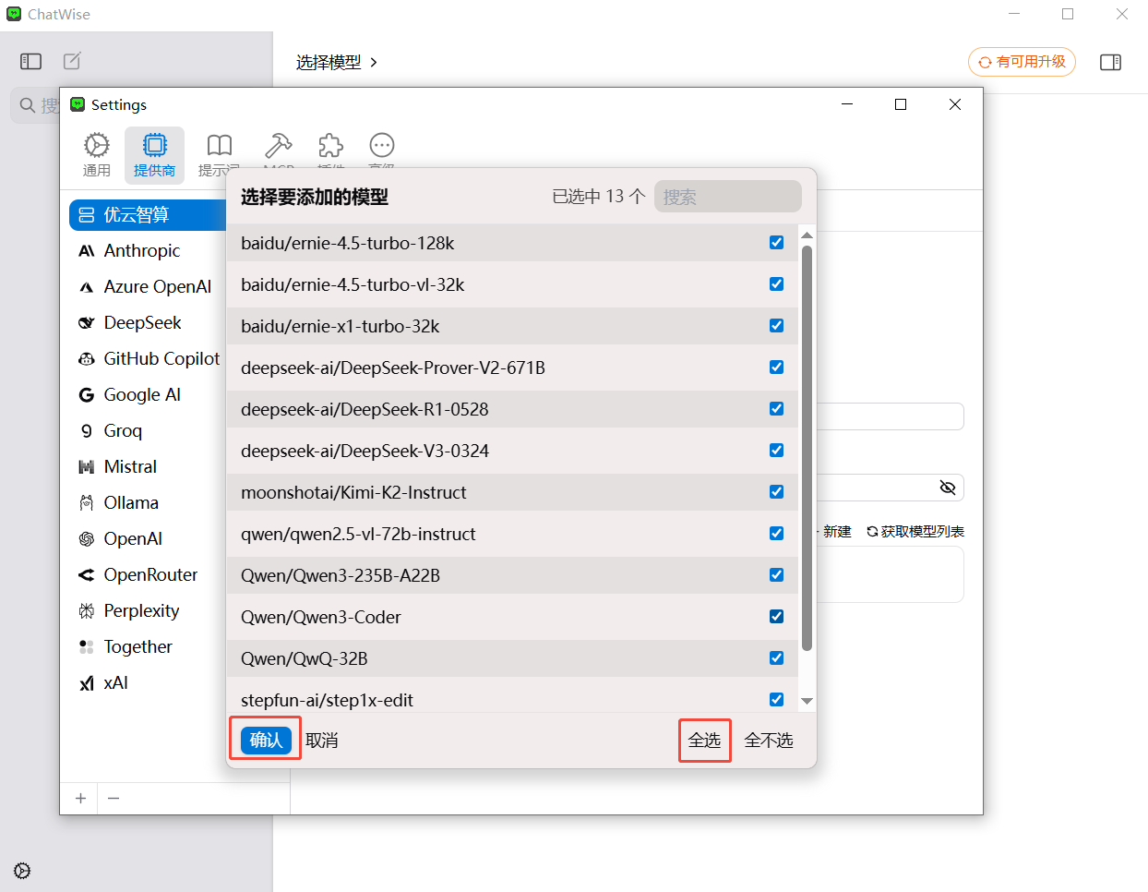This screenshot has height=892, width=1148.
Task: Cancel model selection with 取消
Action: point(322,741)
